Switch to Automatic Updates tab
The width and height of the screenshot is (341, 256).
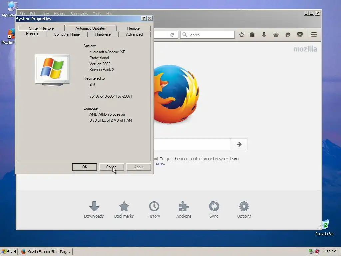click(91, 28)
